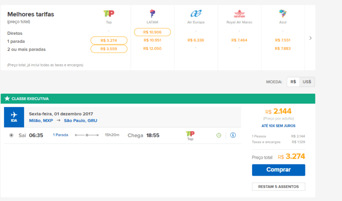The width and height of the screenshot is (342, 201).
Task: Click the IDA airplane icon
Action: 14,115
